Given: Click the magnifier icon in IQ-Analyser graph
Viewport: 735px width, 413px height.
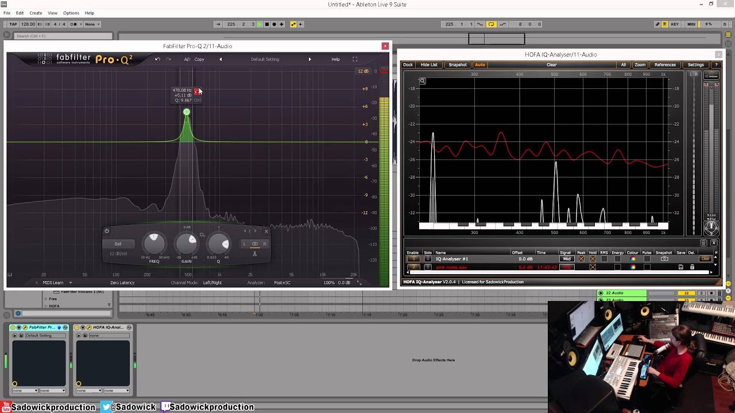Looking at the screenshot, I should [x=423, y=81].
